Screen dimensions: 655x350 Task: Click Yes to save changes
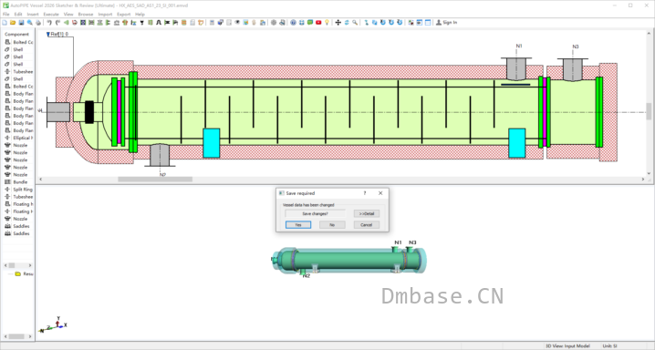point(298,225)
